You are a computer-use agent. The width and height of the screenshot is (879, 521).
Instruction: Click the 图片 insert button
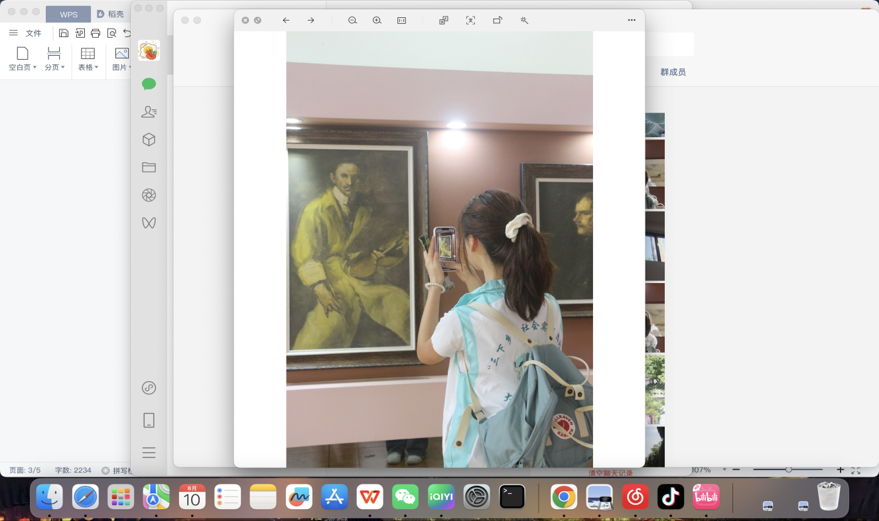121,60
